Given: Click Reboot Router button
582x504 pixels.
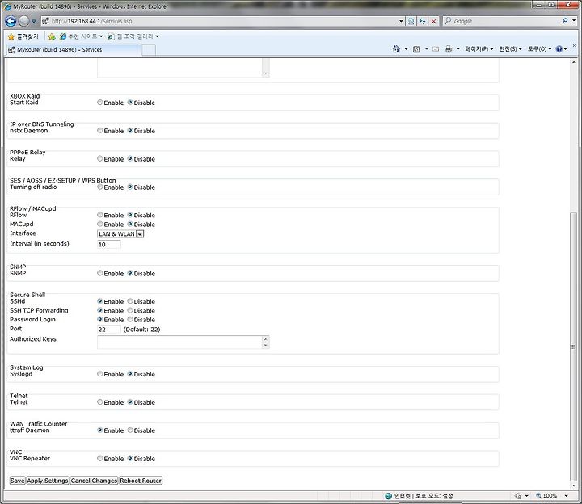Looking at the screenshot, I should 141,481.
